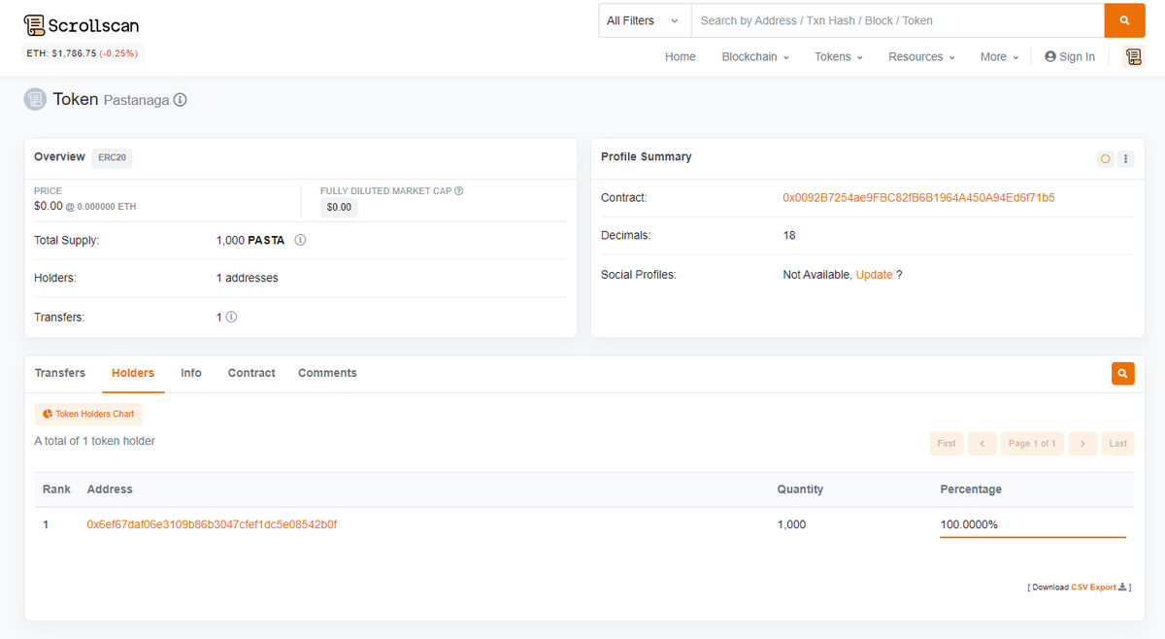Click the Sign In user icon
Viewport: 1165px width, 639px height.
click(1050, 56)
